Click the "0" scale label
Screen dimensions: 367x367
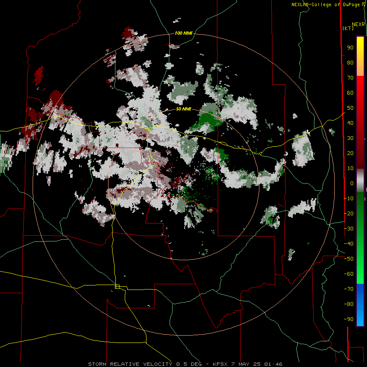click(x=352, y=183)
